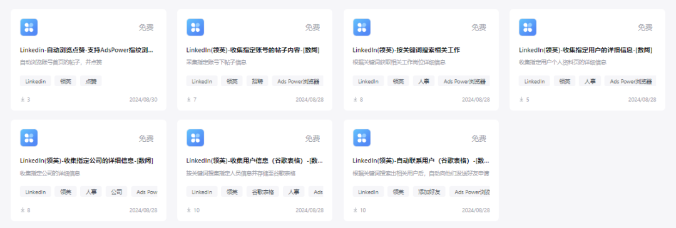Select 招聘 tag on 收集指定账号的帖子内容 card
This screenshot has width=676, height=228.
257,81
